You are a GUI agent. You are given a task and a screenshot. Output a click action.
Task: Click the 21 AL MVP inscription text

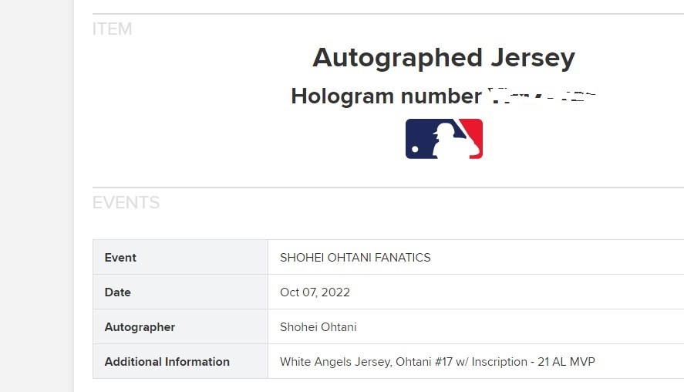click(566, 361)
